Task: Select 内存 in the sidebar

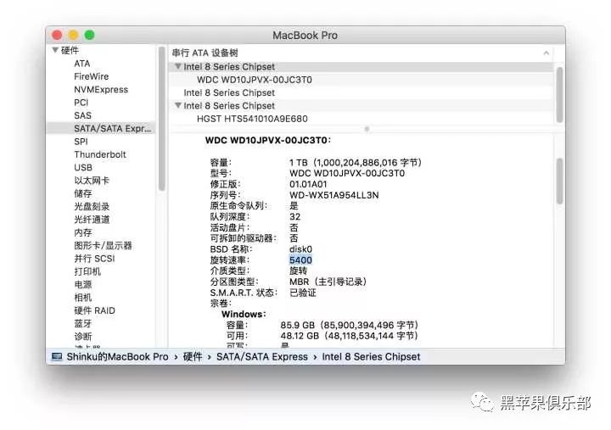Action: tap(83, 232)
